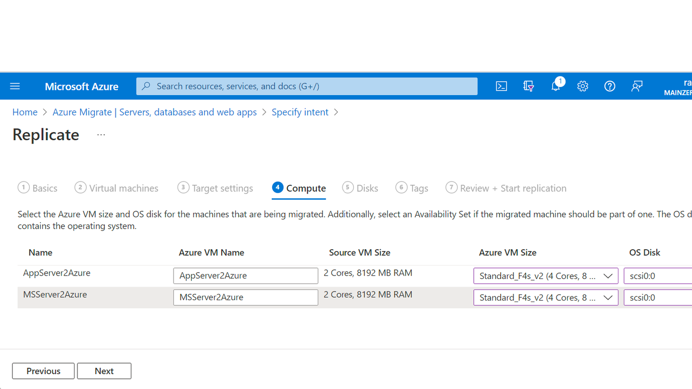
Task: Open the hamburger portal menu
Action: click(15, 86)
